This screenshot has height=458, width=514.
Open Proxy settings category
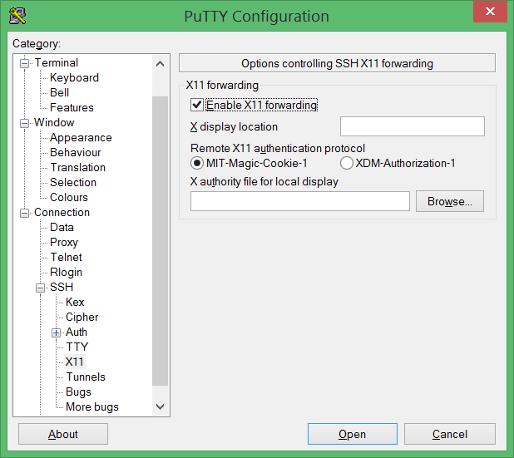coord(64,242)
